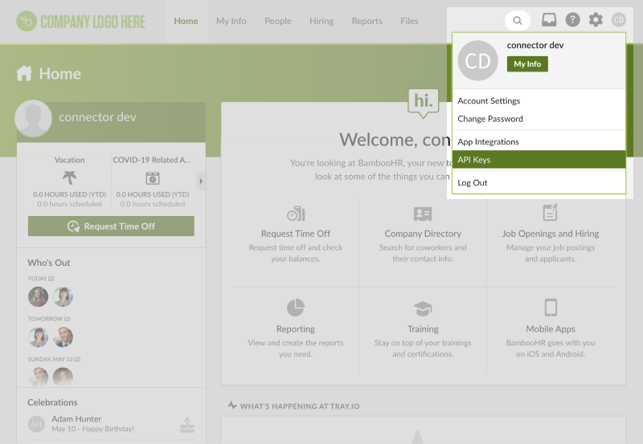Click the company logo in the header

click(81, 21)
